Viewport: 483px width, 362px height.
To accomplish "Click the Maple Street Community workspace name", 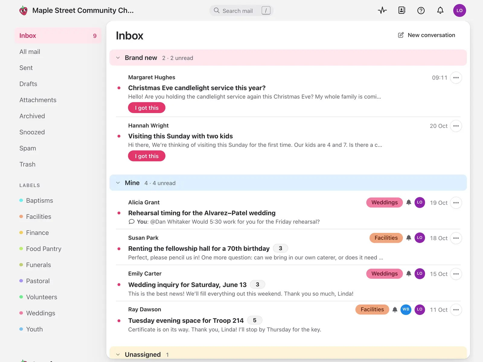I will click(x=83, y=11).
